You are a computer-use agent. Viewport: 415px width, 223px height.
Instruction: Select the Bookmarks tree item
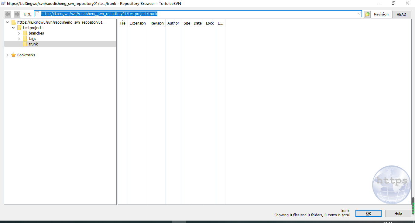click(26, 55)
